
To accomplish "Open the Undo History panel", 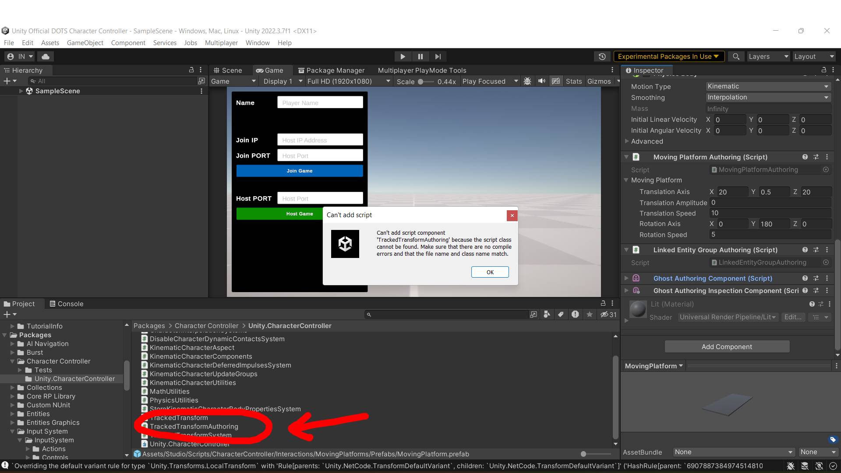I will (602, 56).
